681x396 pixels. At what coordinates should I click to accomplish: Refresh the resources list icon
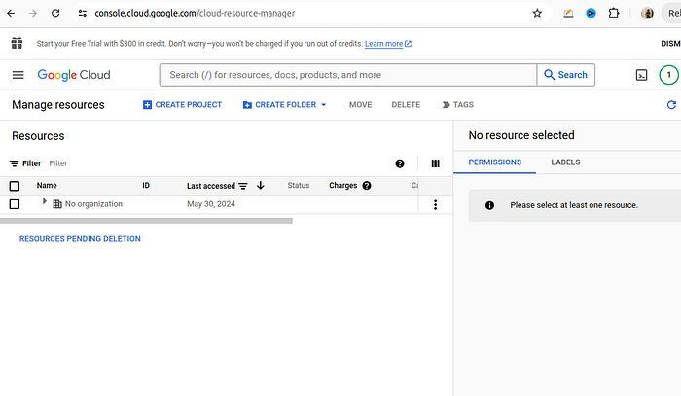[671, 105]
